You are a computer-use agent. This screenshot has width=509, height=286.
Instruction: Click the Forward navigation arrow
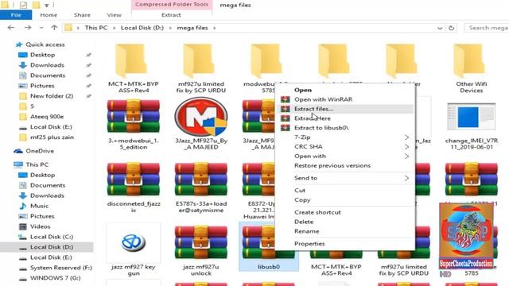(28, 28)
